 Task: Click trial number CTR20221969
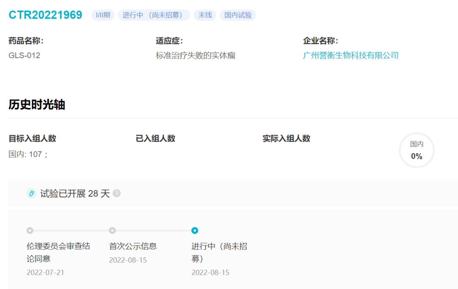click(45, 15)
